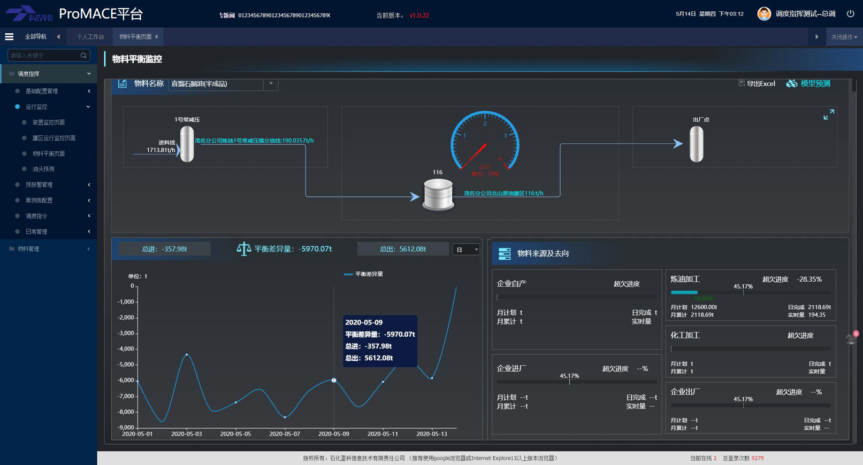Switch to the 个人工作台 tab
863x465 pixels.
click(x=90, y=37)
